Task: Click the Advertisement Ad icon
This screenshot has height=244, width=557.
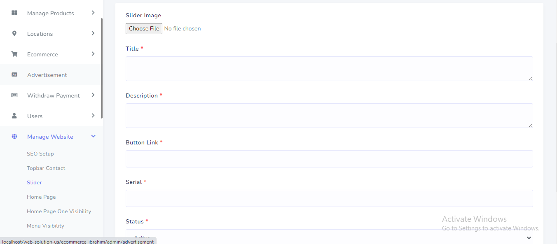Action: point(14,75)
